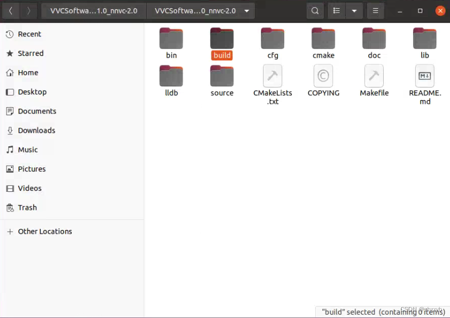
Task: Open the Starred items section
Action: pos(30,53)
